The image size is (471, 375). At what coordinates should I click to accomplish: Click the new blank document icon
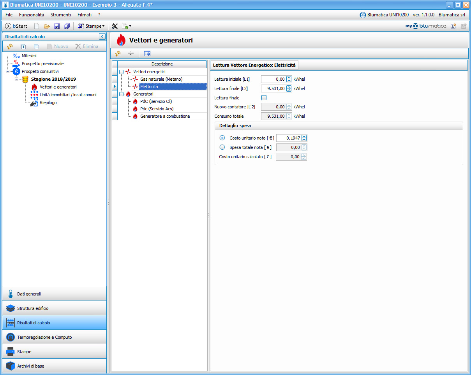(37, 26)
